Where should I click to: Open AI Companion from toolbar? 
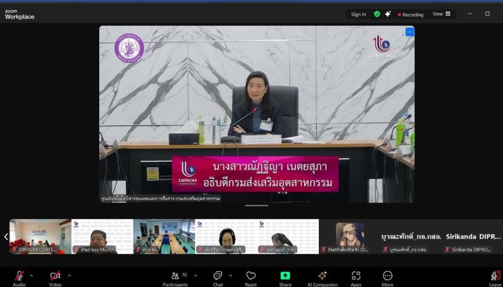(x=322, y=278)
